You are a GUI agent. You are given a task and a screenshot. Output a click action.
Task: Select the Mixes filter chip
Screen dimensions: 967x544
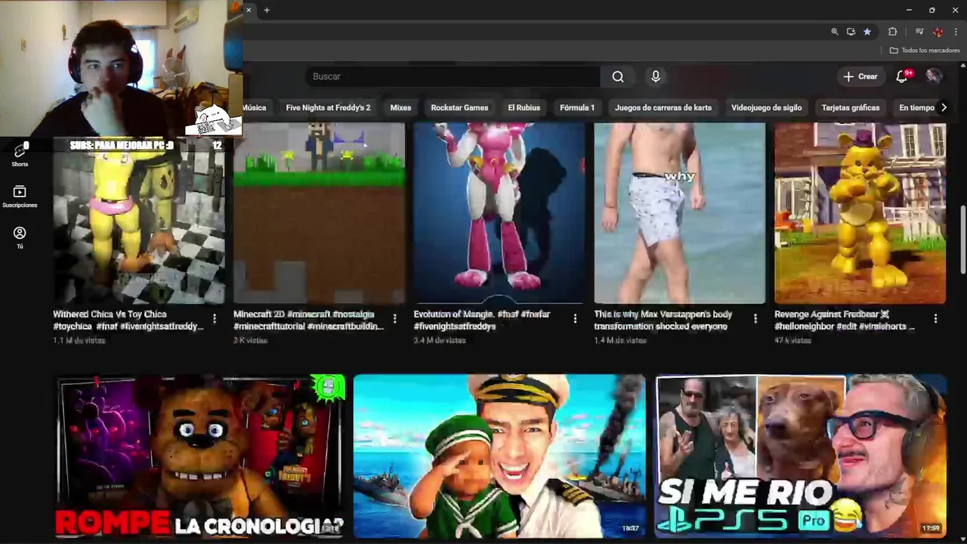pyautogui.click(x=400, y=107)
